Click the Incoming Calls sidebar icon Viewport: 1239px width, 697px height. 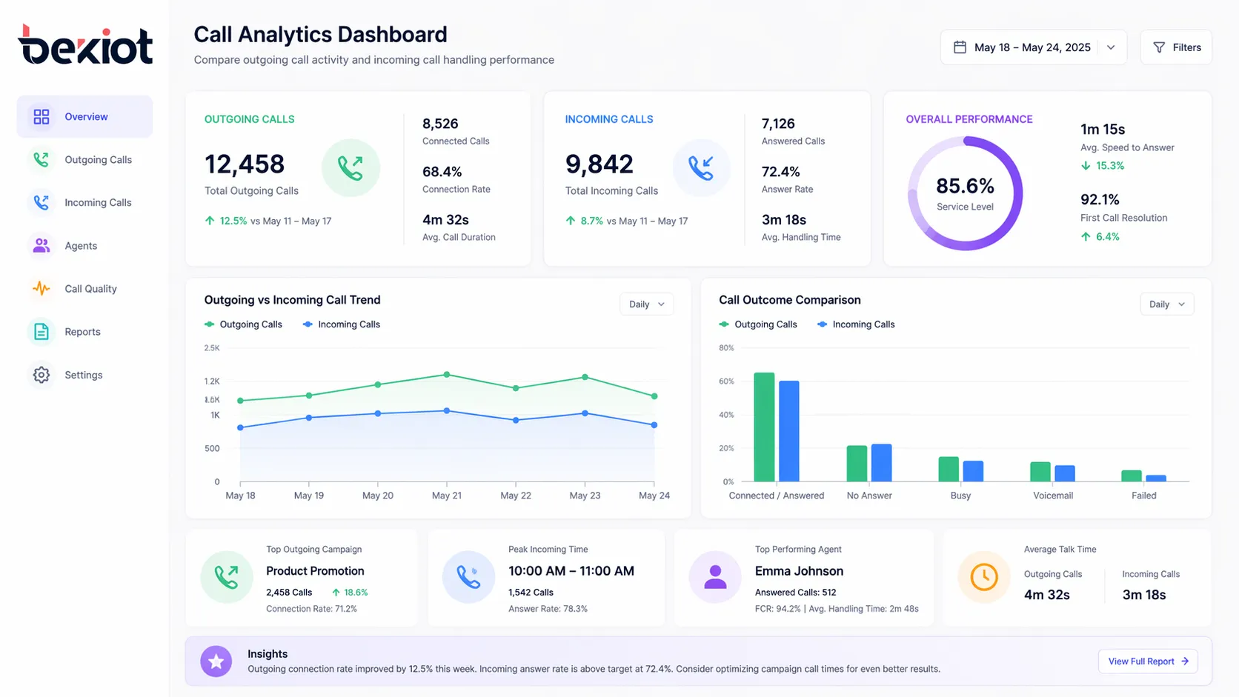[x=41, y=202]
